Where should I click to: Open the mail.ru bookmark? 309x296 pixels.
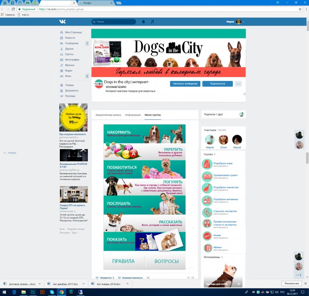[23, 15]
